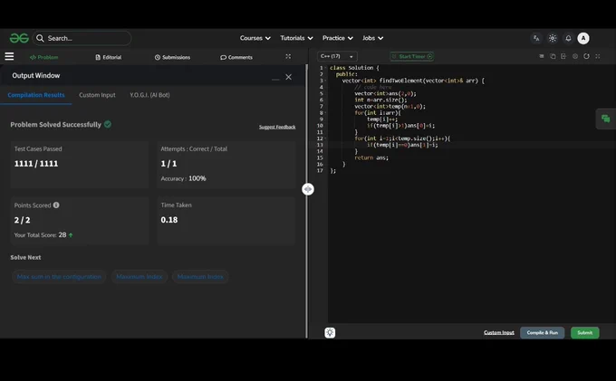Viewport: 616px width, 381px height.
Task: Click the lightbulb hint icon
Action: pyautogui.click(x=330, y=333)
